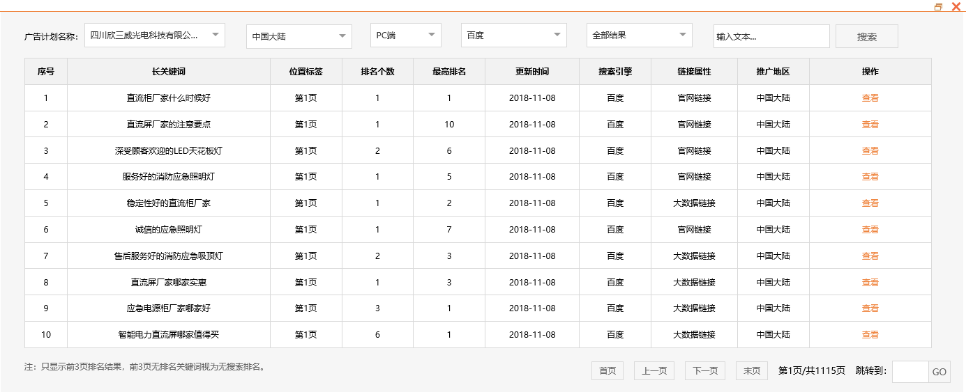Focus the 输入文本 search text field
Image resolution: width=966 pixels, height=392 pixels.
click(771, 36)
